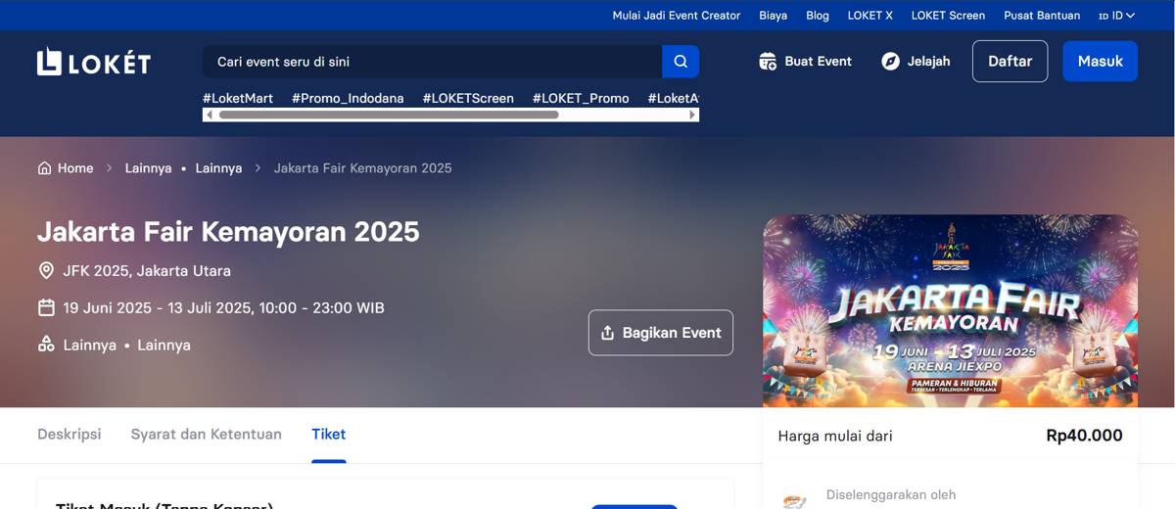Click the Jelajah compass icon
This screenshot has width=1175, height=509.
tap(890, 62)
